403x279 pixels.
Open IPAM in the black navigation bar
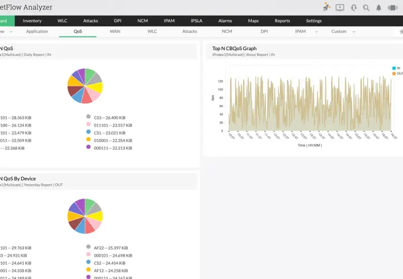(170, 21)
